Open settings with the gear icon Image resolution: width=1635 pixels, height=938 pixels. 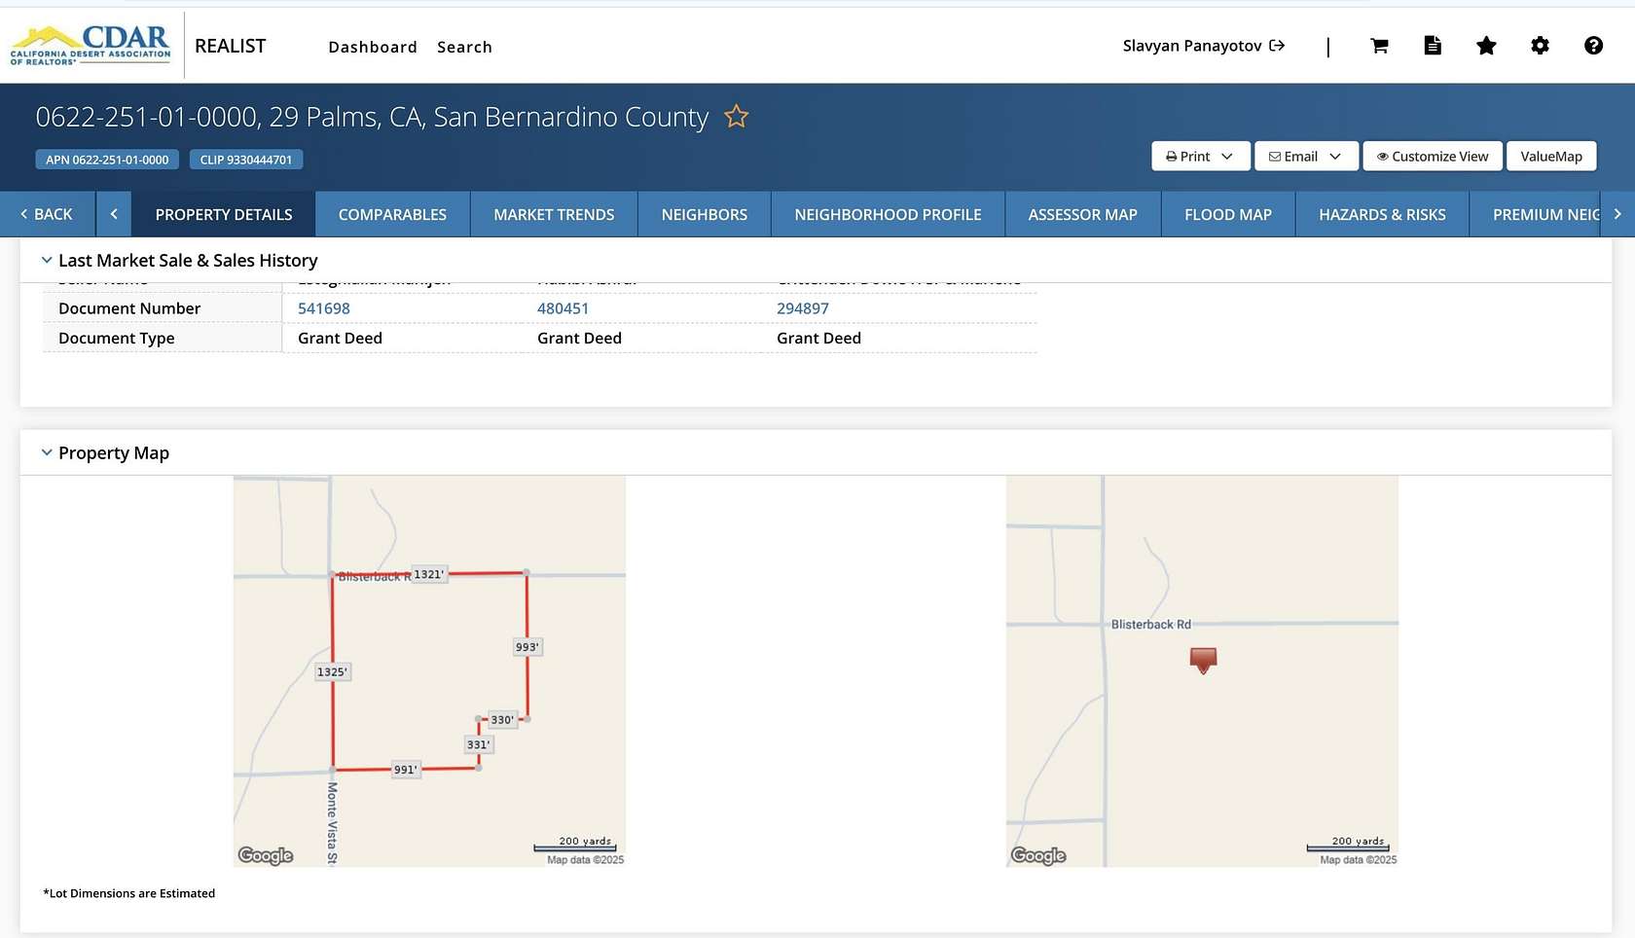[1540, 45]
